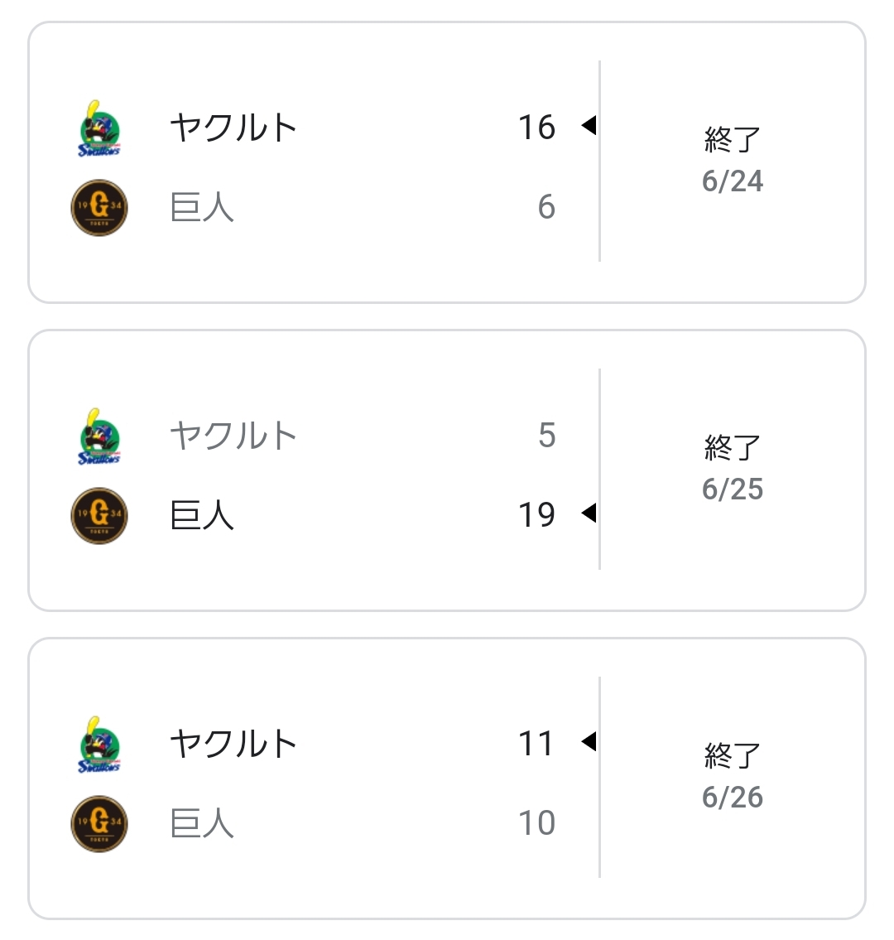Click winner arrow beside score 19
The image size is (894, 940).
pos(589,513)
